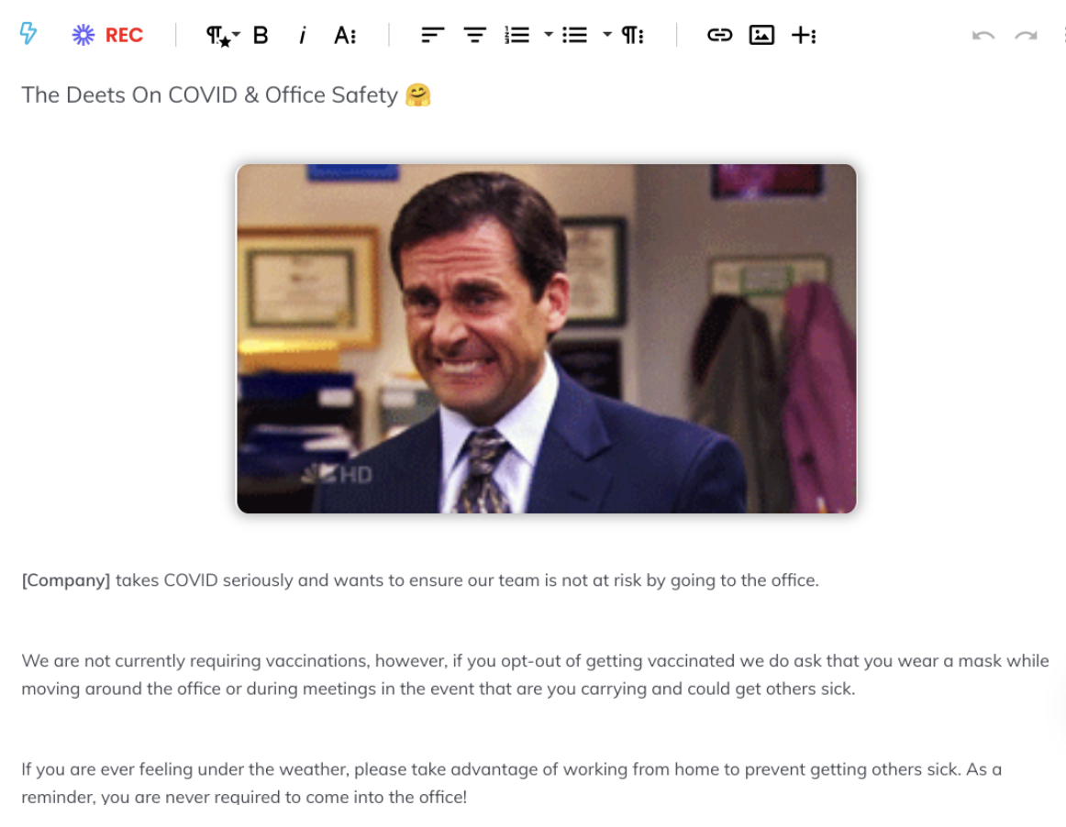Click the blue lightning bolt icon
Viewport: 1066px width, 827px height.
[x=28, y=33]
